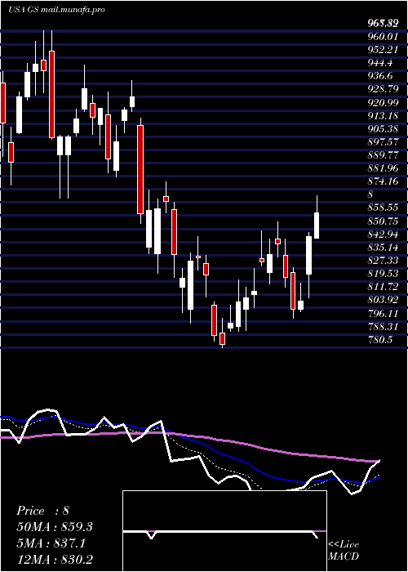Select the 788.31 price axis label
Image resolution: width=408 pixels, height=572 pixels.
[383, 327]
